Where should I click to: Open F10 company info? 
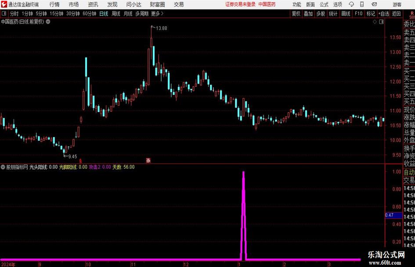(359, 14)
